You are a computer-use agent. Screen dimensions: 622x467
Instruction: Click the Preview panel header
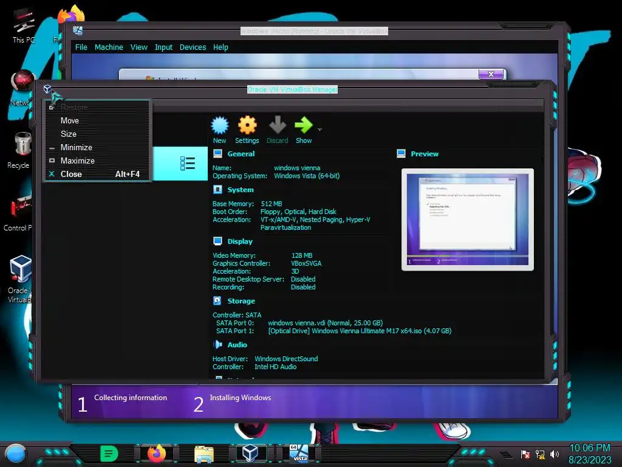point(425,154)
